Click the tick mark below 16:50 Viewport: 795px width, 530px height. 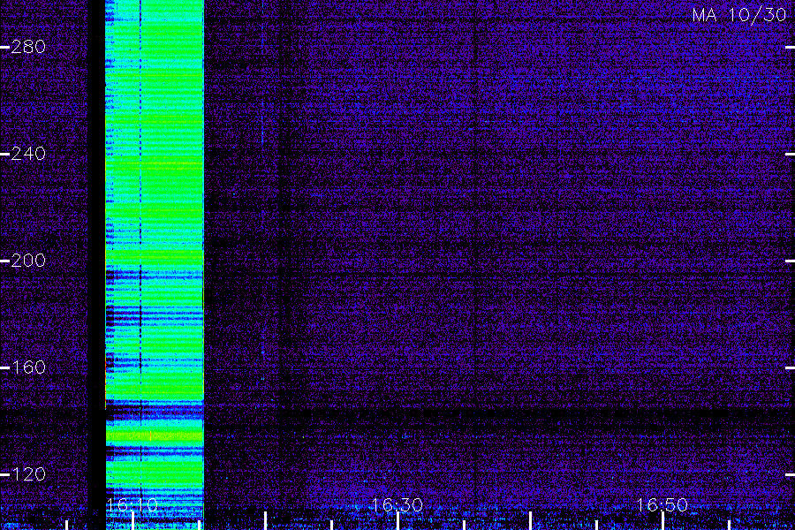coord(662,521)
